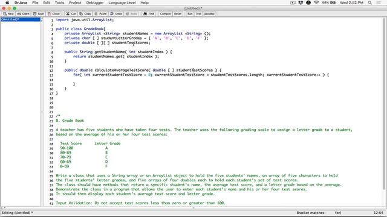The image size is (387, 217).
Task: Click the import java.util.ArrayList line
Action: [85, 20]
